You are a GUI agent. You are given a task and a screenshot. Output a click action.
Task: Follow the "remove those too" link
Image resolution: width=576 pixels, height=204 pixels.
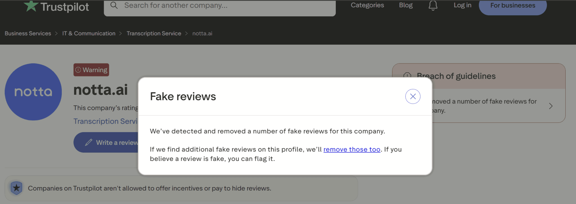352,149
